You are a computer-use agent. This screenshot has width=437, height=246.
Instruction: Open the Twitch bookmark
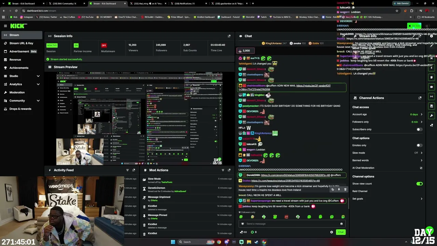coord(262,17)
